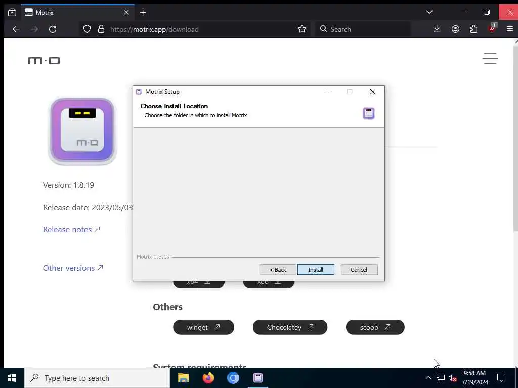Open Chromium browser from taskbar

(x=233, y=378)
